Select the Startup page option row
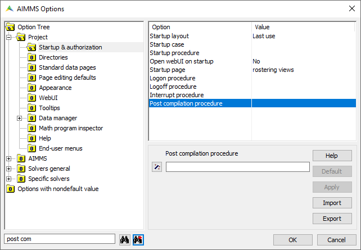This screenshot has width=361, height=250. 252,70
